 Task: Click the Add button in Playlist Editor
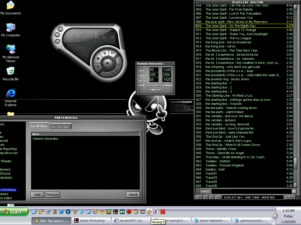point(198,197)
